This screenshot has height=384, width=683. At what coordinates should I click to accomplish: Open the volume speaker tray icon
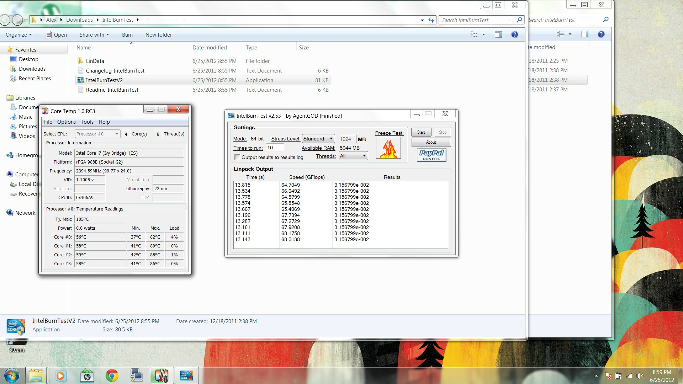click(x=640, y=376)
